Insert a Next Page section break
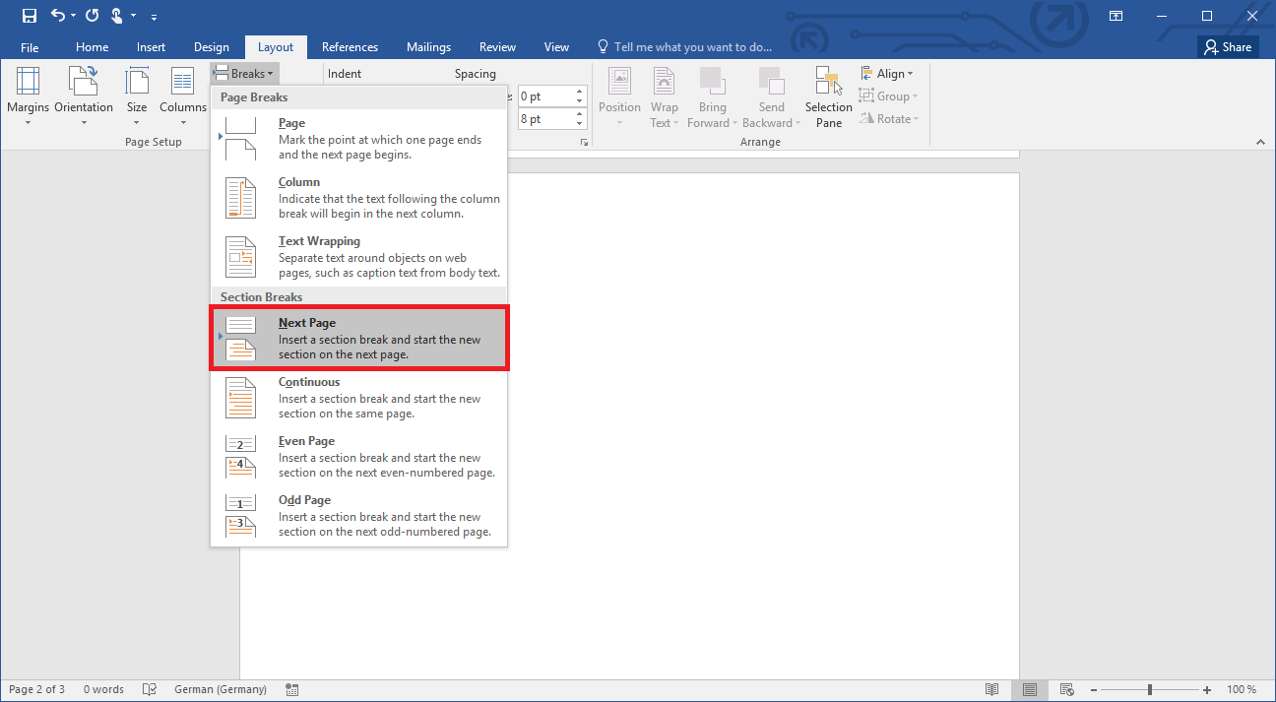The image size is (1276, 702). (358, 338)
